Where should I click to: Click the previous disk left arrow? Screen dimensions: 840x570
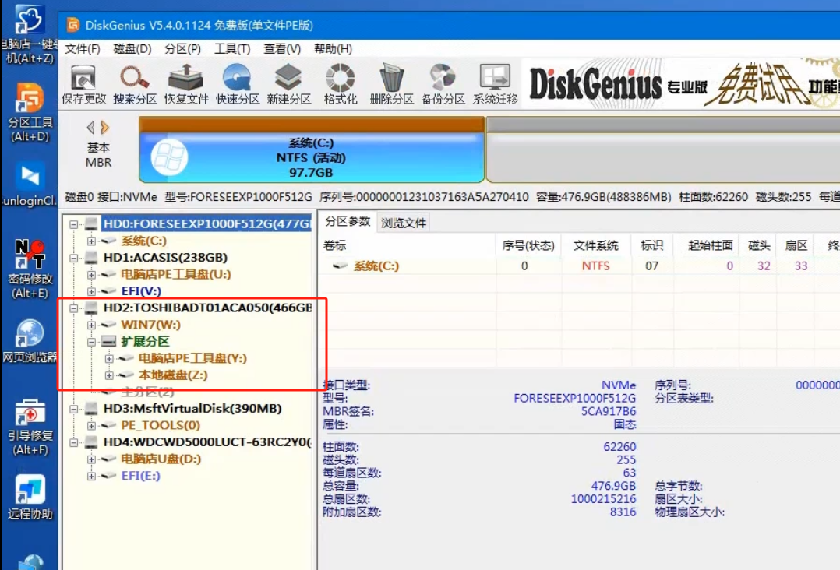pyautogui.click(x=90, y=127)
